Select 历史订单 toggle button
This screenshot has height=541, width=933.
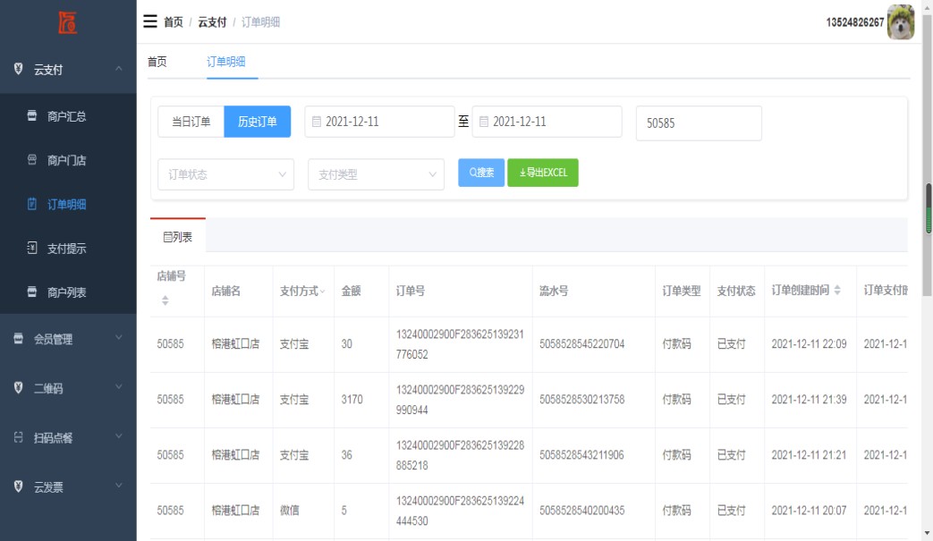257,122
